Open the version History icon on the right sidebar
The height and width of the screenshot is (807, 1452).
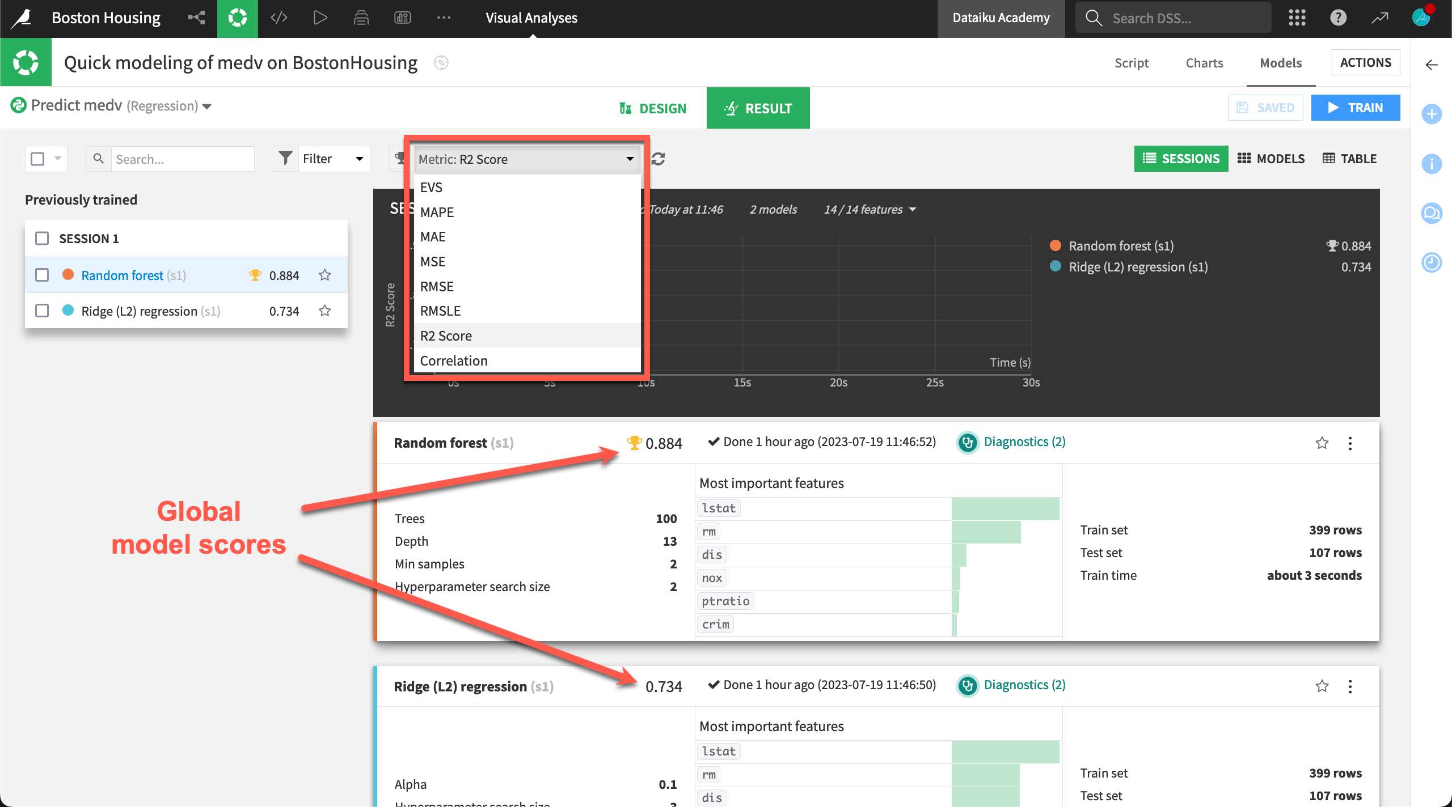click(1432, 262)
